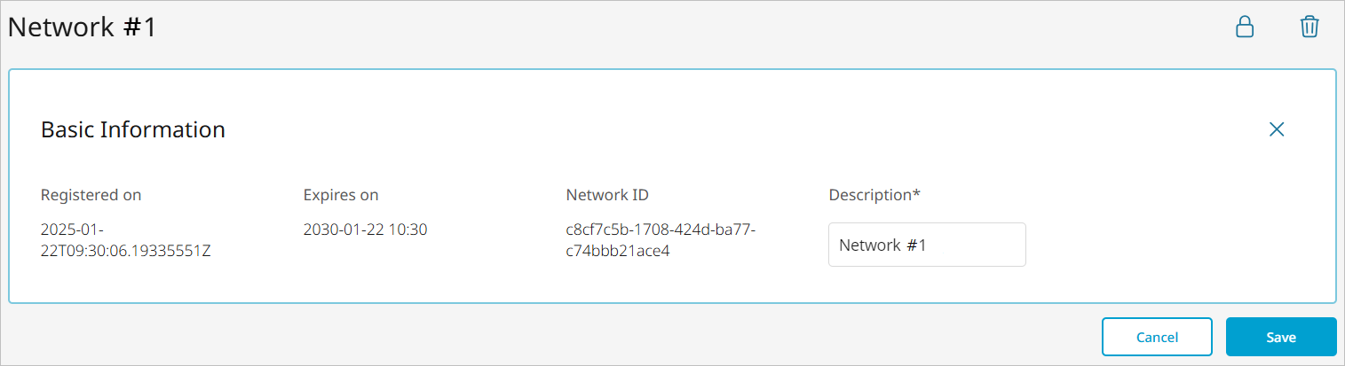
Task: Click the Network #1 page title
Action: 83,27
